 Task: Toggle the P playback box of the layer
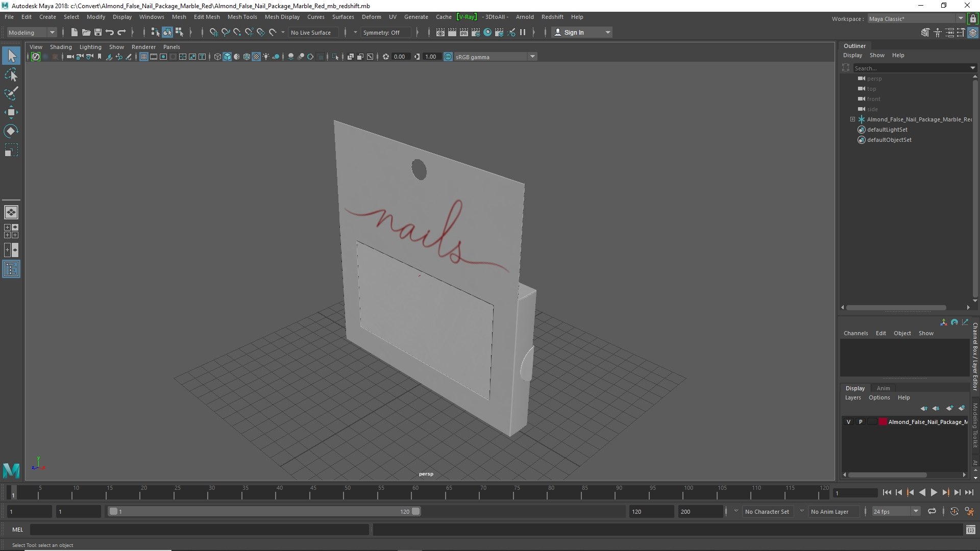coord(861,422)
